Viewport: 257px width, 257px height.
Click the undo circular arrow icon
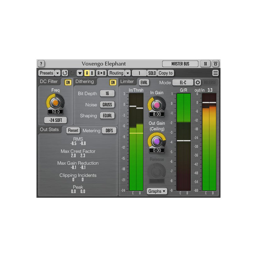tap(65, 73)
